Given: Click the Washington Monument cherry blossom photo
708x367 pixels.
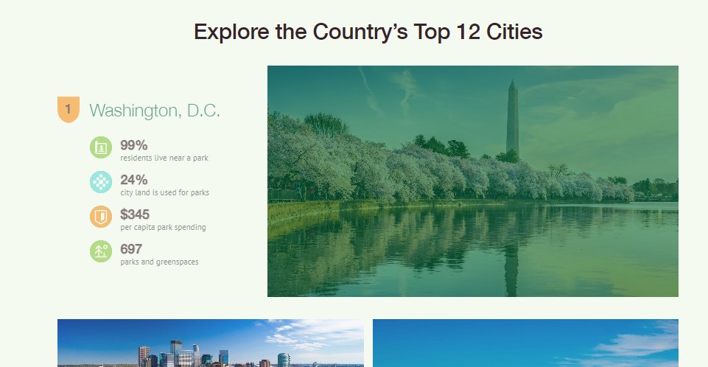Looking at the screenshot, I should (473, 181).
